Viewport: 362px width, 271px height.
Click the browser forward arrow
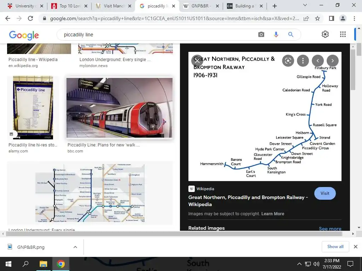pyautogui.click(x=19, y=18)
